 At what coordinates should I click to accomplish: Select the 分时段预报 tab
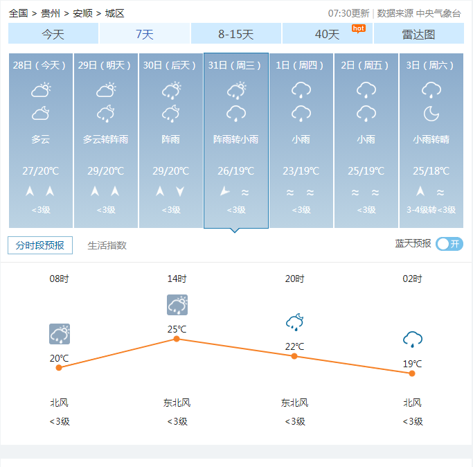[40, 245]
